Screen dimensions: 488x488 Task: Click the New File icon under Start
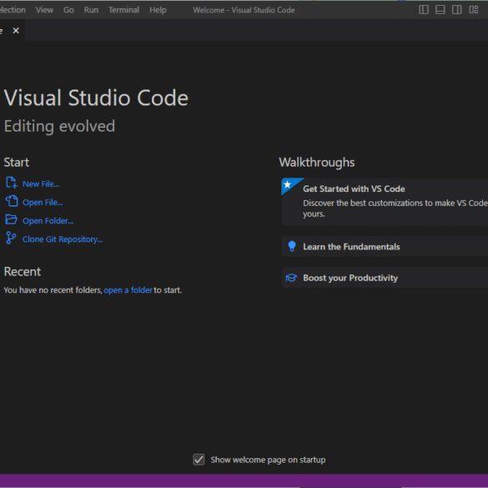(x=12, y=183)
